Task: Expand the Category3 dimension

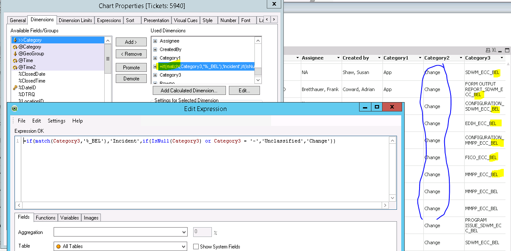Action: coord(155,75)
